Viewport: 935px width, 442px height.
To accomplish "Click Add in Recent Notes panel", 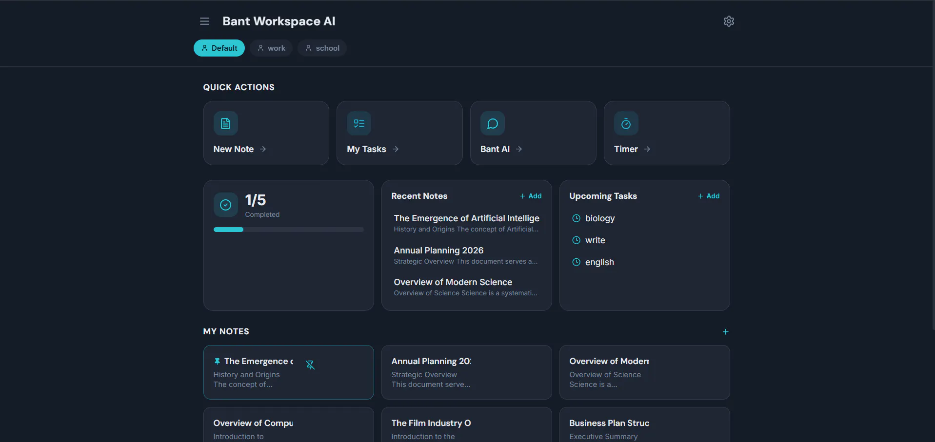I will coord(531,196).
